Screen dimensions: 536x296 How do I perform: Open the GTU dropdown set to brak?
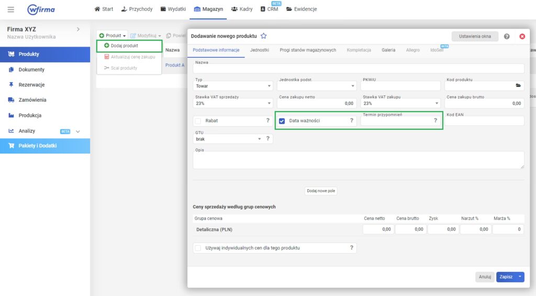[x=228, y=139]
